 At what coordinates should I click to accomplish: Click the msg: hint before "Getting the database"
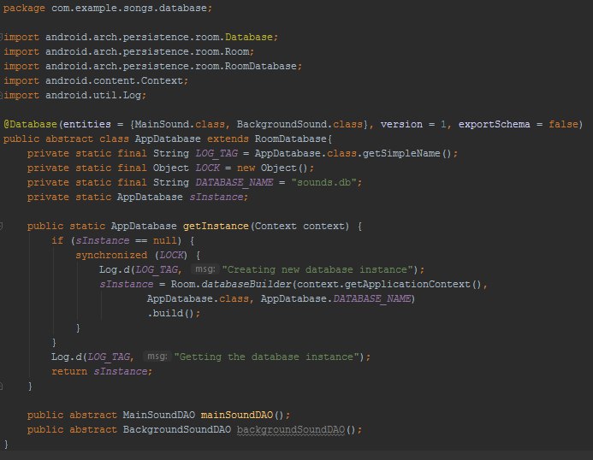pos(157,357)
